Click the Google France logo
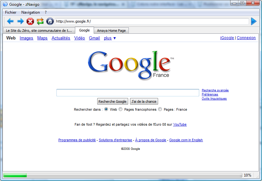Screen dimensions: 262x181 (131, 65)
